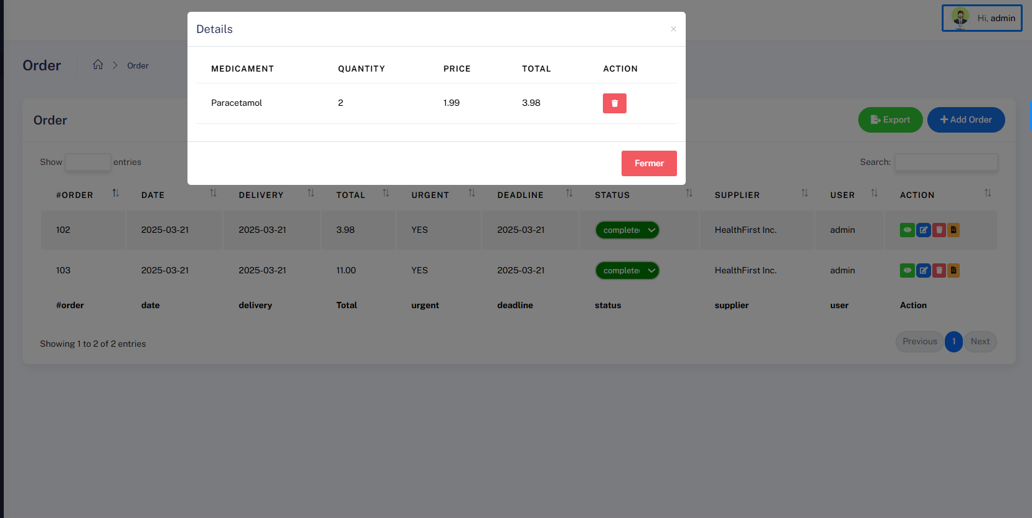This screenshot has width=1032, height=518.
Task: View details of order 103 via eye icon
Action: [x=907, y=270]
